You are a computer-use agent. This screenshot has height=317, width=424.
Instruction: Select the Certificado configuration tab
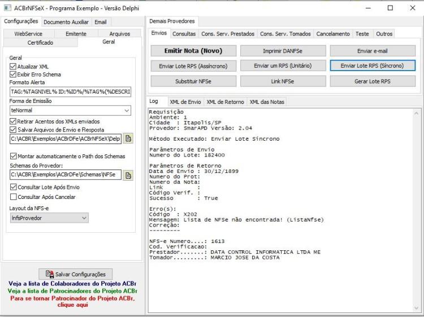tap(40, 42)
